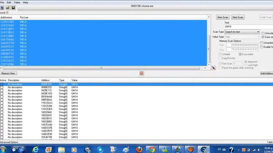Open the Messenger people taskbar icon

[165, 149]
